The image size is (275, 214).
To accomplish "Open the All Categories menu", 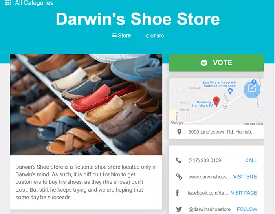I will (x=29, y=3).
